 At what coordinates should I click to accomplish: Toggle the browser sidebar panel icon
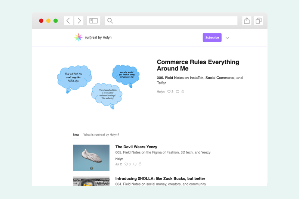93,21
